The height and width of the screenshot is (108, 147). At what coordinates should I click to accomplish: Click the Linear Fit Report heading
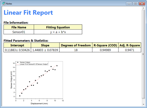pyautogui.click(x=28, y=13)
